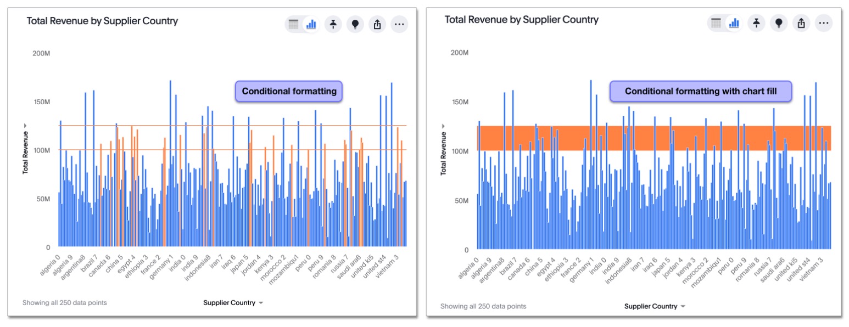
Task: Click the orange chart fill band on right chart
Action: (654, 138)
